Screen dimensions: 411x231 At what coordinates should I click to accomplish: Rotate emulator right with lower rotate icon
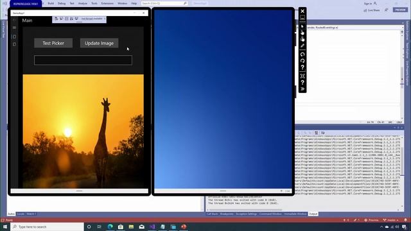coord(302,61)
